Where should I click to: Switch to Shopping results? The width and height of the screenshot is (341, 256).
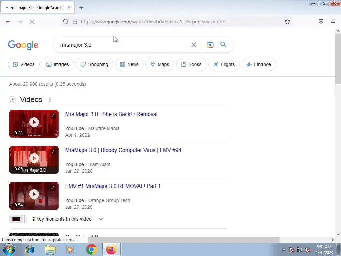click(95, 64)
